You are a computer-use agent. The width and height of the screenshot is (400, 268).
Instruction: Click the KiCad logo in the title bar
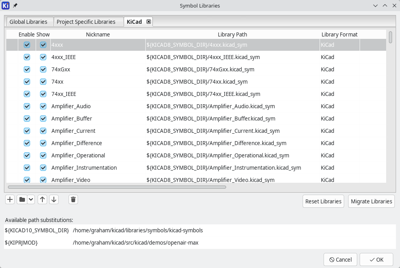tap(5, 6)
